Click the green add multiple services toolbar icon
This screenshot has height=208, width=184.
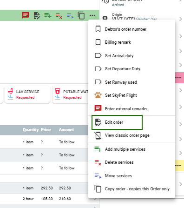pyautogui.click(x=48, y=15)
